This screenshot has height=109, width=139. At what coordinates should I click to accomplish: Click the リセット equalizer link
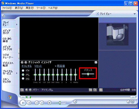[38, 66]
